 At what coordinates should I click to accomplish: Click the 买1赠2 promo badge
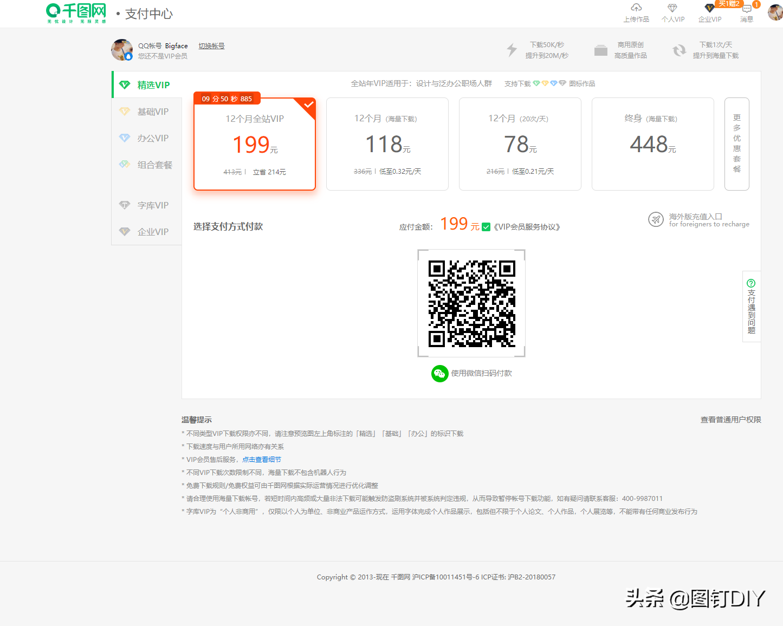(x=729, y=4)
